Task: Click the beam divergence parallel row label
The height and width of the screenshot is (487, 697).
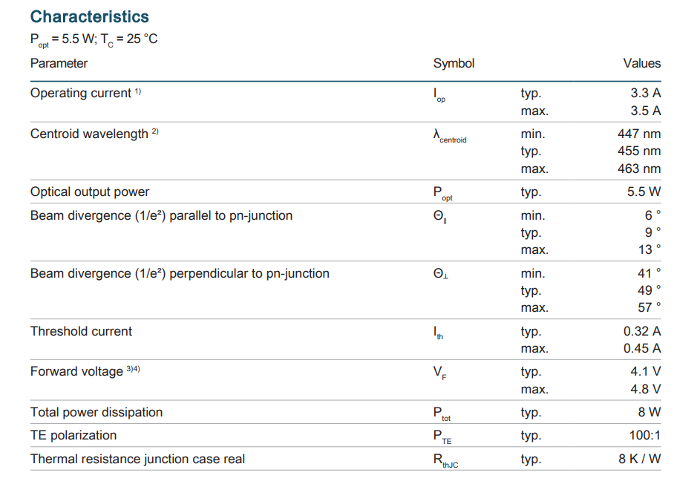Action: (161, 216)
